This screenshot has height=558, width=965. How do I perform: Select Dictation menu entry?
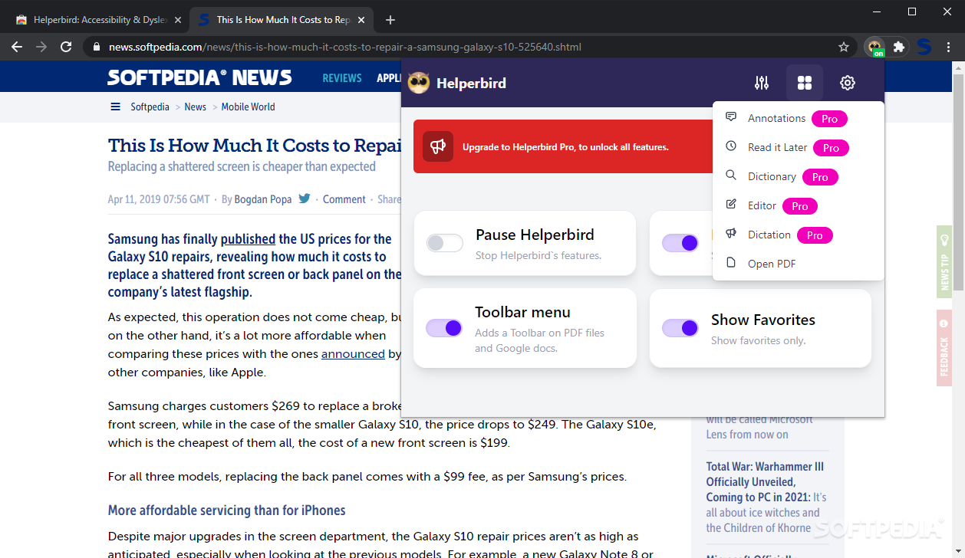798,235
